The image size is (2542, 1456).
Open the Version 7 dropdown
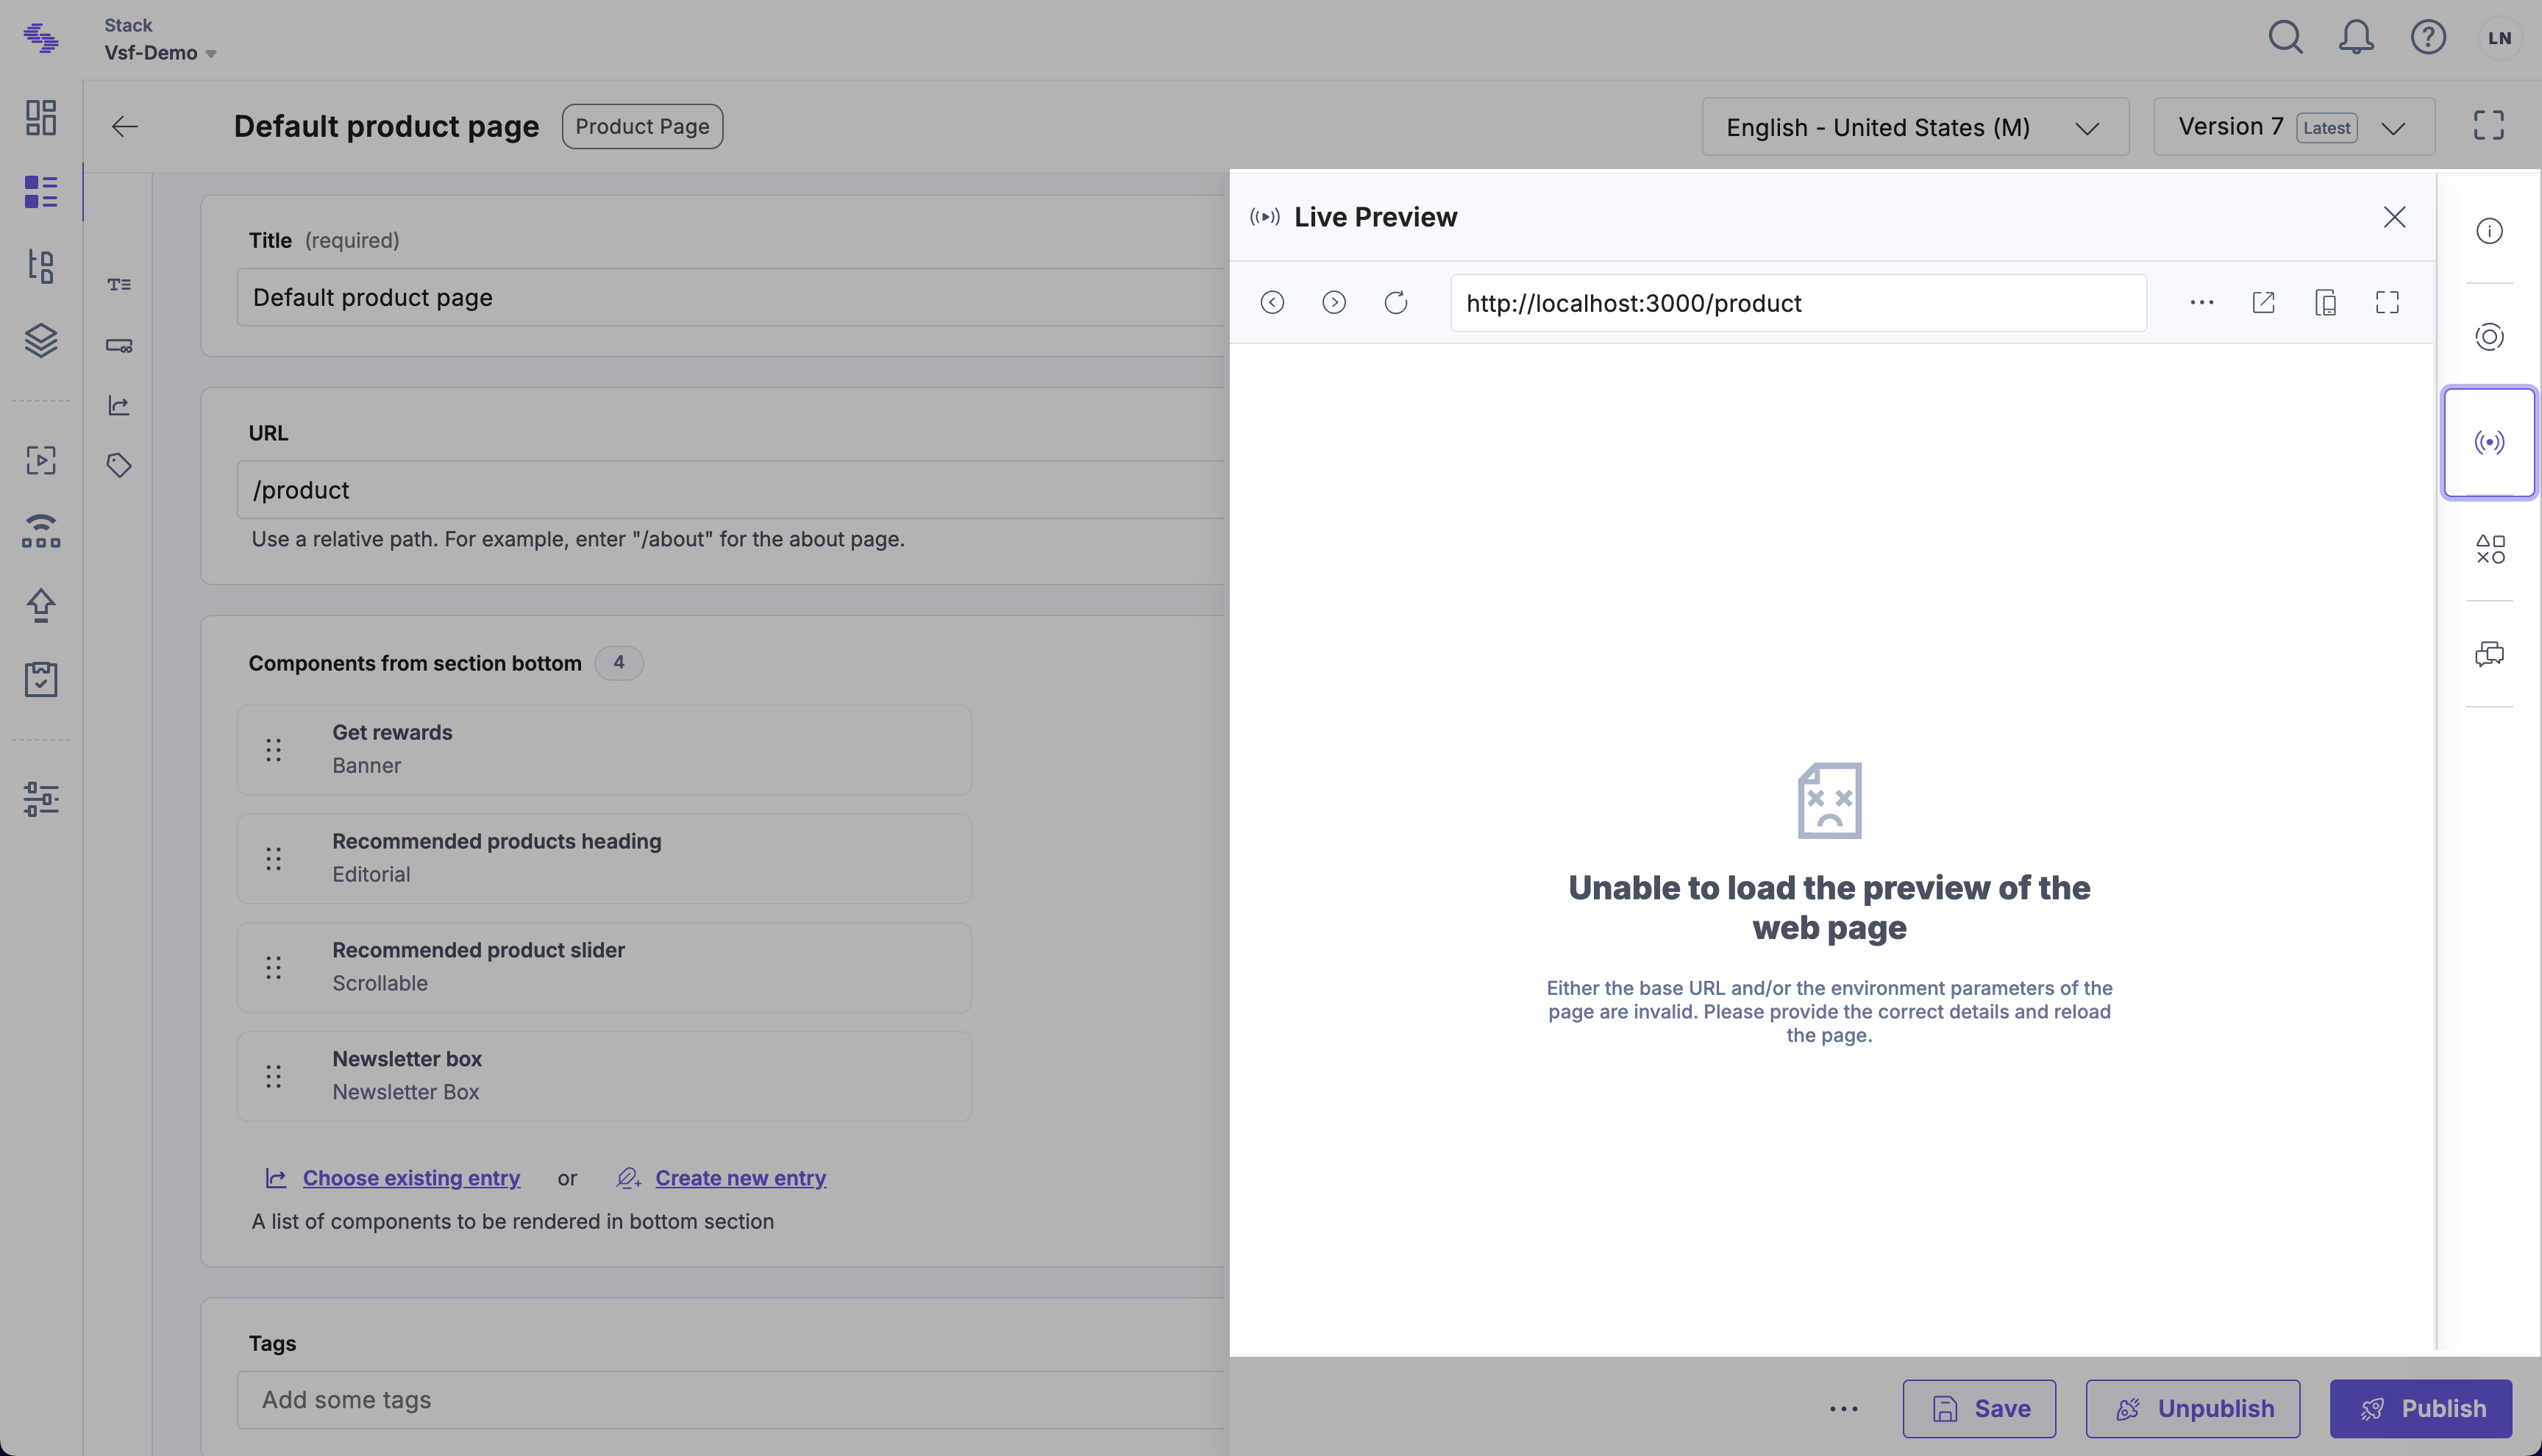(2294, 127)
